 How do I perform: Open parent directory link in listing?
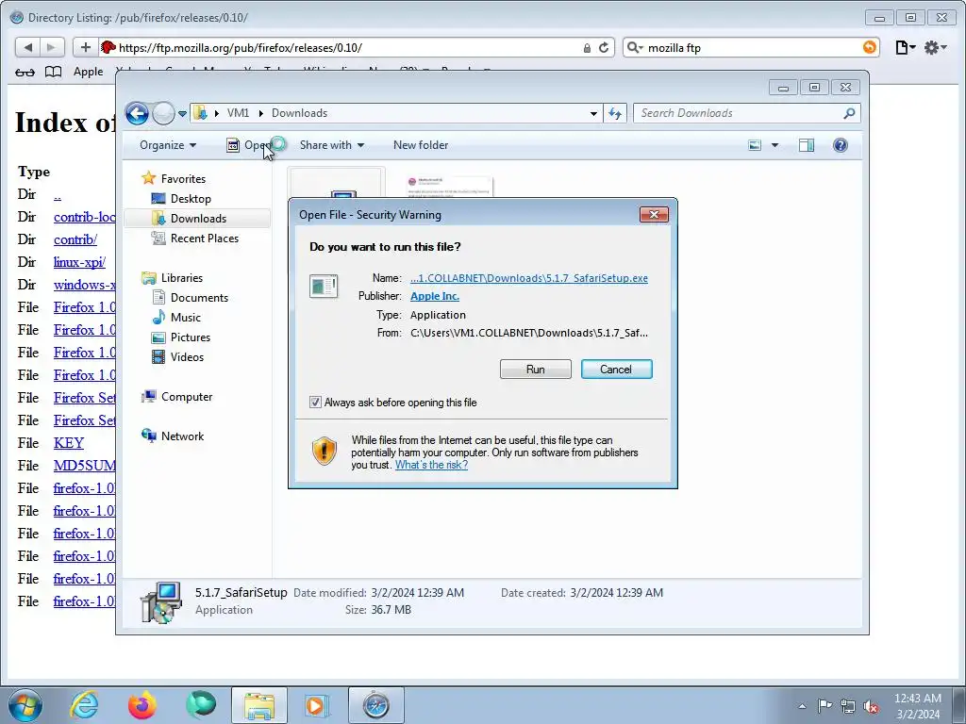click(58, 194)
